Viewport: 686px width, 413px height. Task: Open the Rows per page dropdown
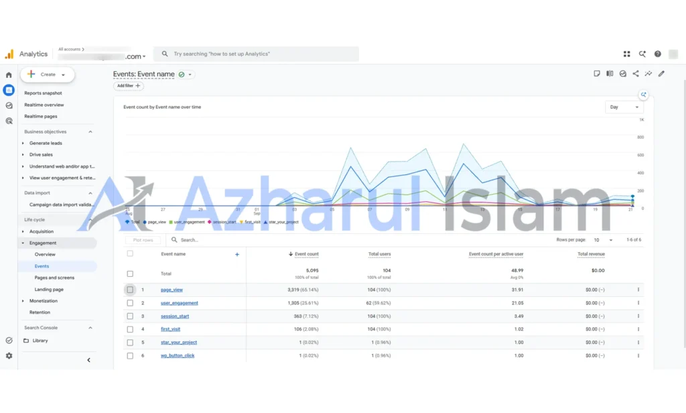pos(603,240)
